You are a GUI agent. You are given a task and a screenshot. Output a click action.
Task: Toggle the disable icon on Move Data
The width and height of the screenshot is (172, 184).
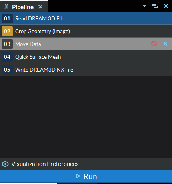(154, 44)
